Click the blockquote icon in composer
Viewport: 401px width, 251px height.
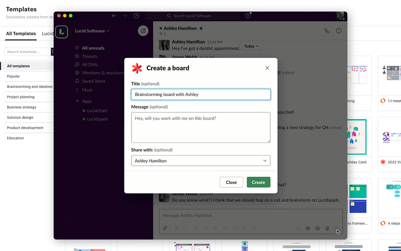click(x=245, y=228)
